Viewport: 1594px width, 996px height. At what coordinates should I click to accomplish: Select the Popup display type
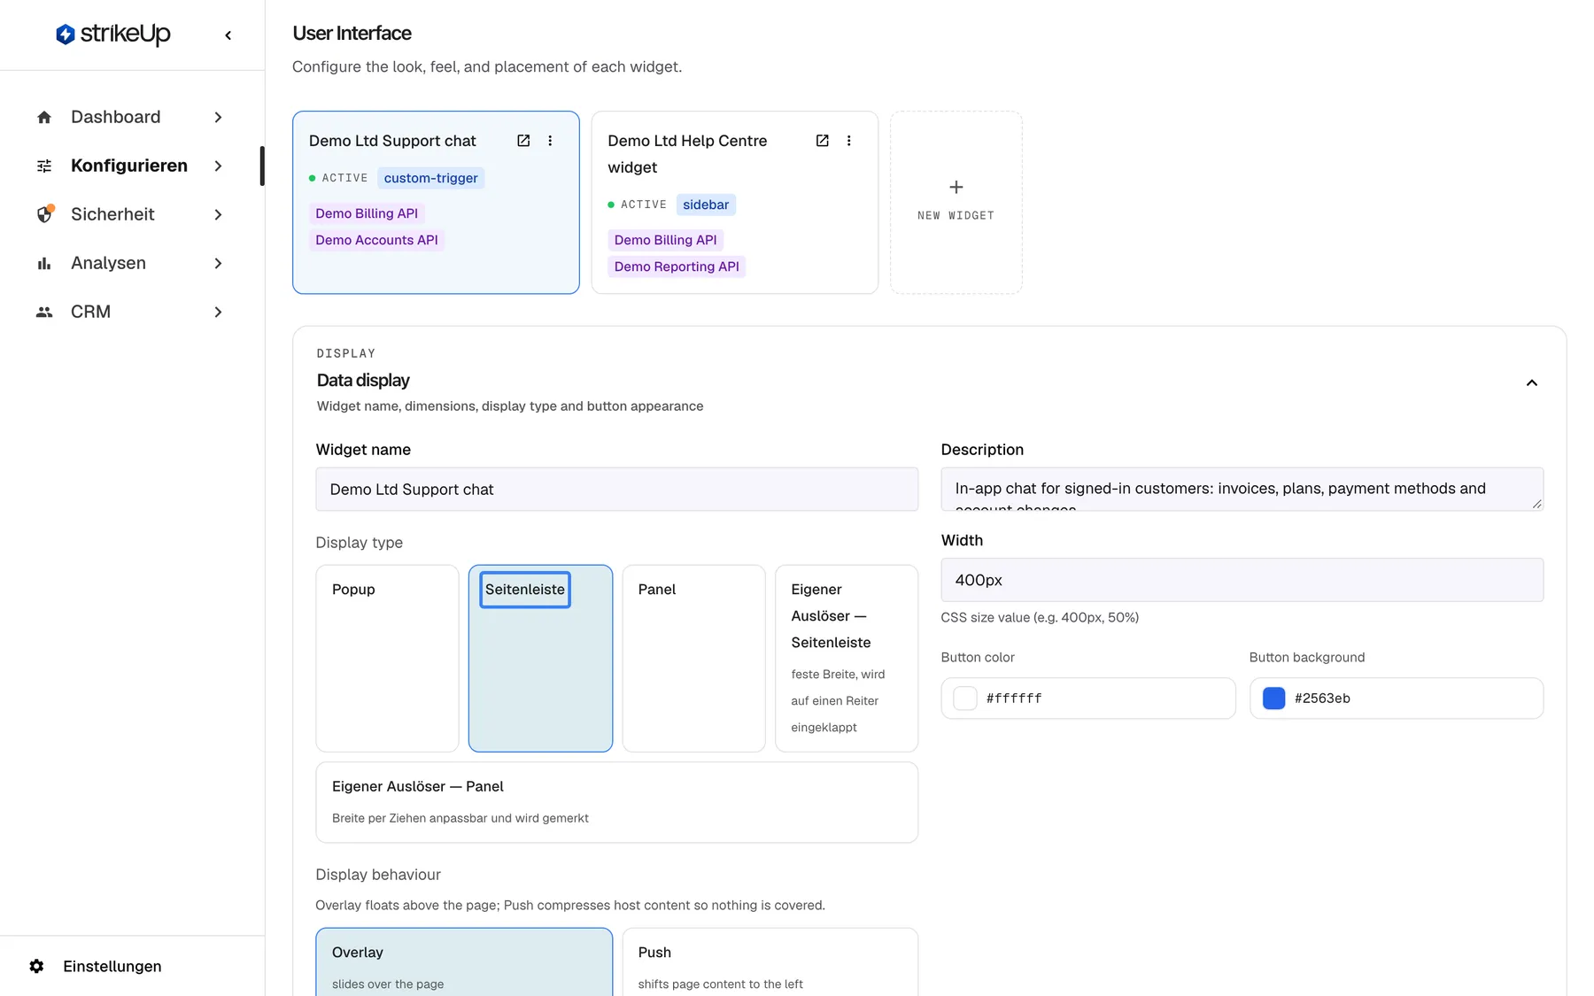tap(387, 659)
